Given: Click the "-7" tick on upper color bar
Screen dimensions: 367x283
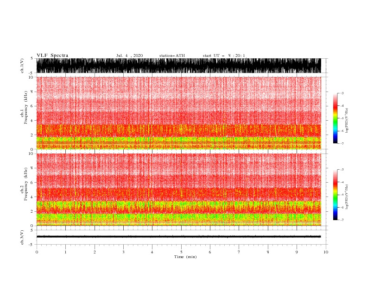Looking at the screenshot, I should click(342, 143).
